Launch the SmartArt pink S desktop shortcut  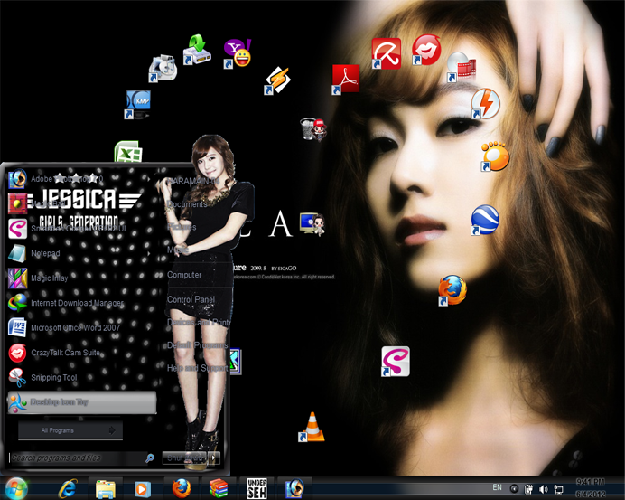point(395,361)
